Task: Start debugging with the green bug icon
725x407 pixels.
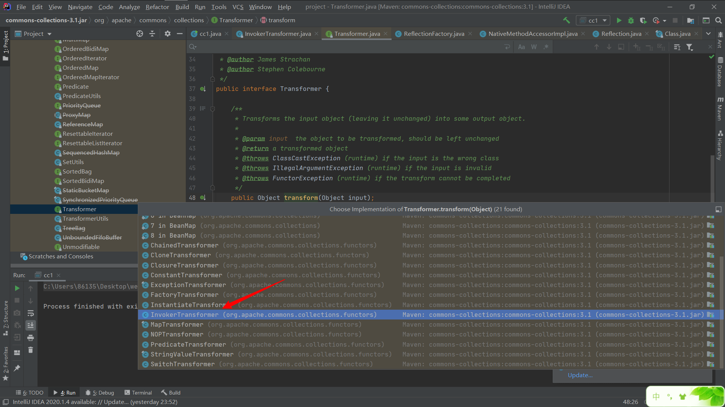Action: [x=631, y=20]
